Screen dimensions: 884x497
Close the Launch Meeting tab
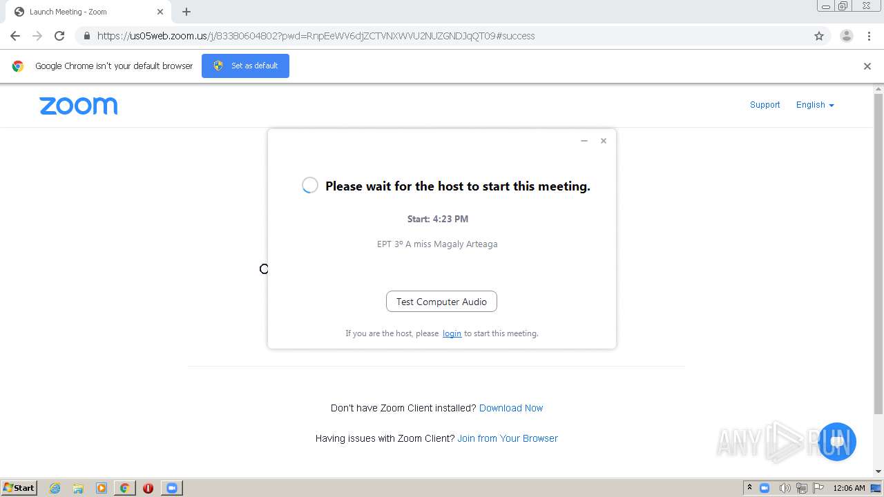[x=160, y=12]
